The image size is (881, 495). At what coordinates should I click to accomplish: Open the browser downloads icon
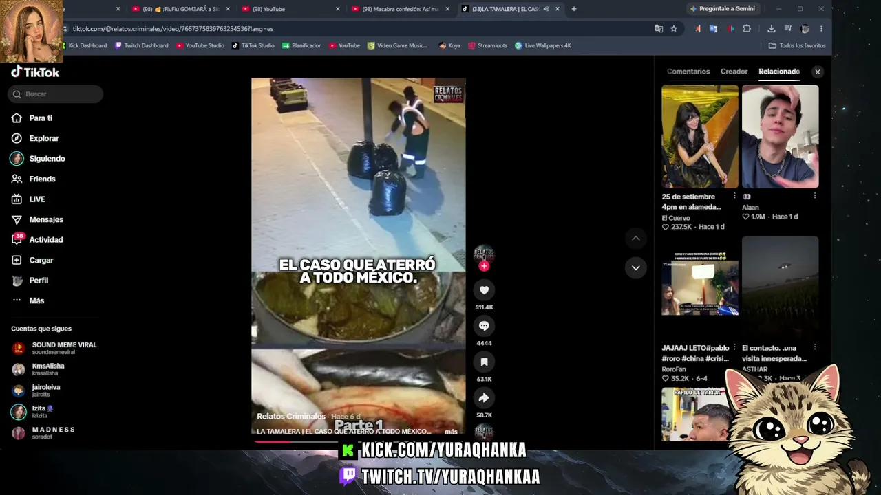tap(772, 29)
